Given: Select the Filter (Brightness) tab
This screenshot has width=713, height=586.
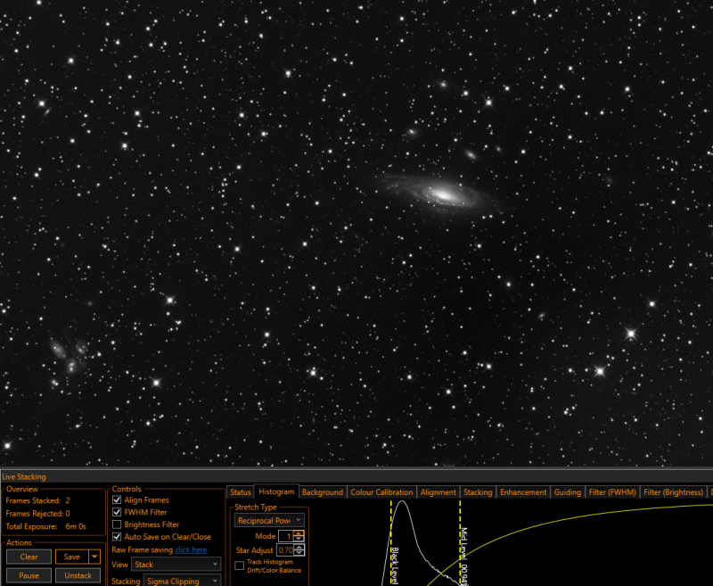Looking at the screenshot, I should click(x=674, y=491).
